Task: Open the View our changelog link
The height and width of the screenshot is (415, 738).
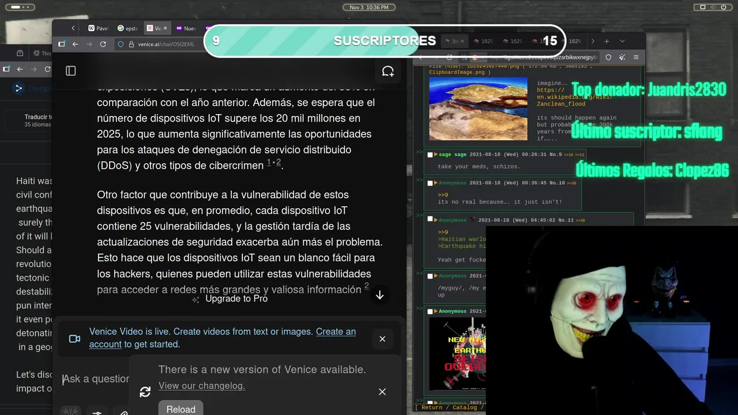Action: click(202, 386)
